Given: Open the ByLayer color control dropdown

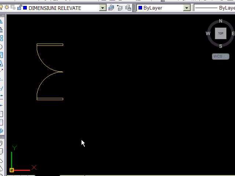Looking at the screenshot, I should 164,8.
